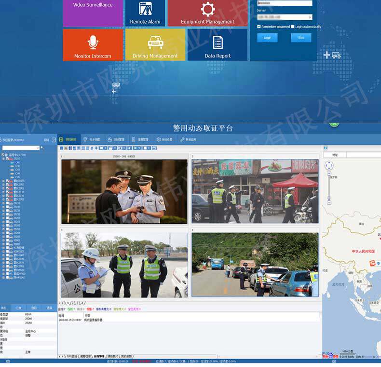Select channel CH3 under device 25260
The width and height of the screenshot is (381, 367).
click(17, 169)
